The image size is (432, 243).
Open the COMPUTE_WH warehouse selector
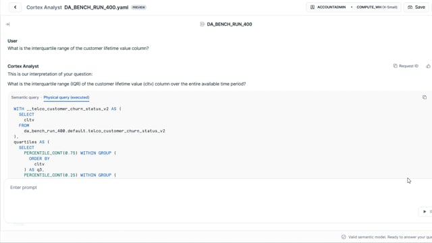(x=377, y=7)
